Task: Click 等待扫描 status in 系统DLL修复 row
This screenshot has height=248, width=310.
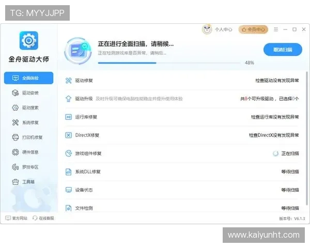Action: point(290,172)
